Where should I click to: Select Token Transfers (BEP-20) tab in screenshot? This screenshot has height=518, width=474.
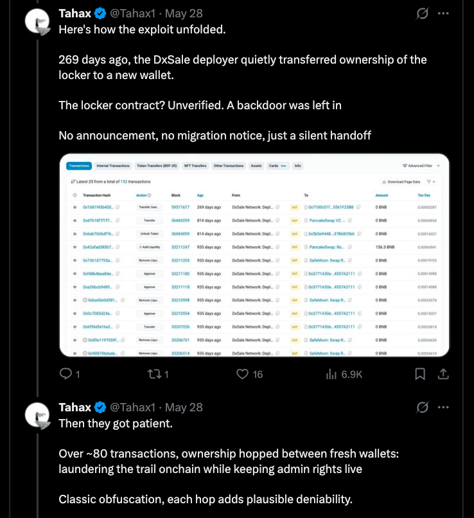coord(157,166)
